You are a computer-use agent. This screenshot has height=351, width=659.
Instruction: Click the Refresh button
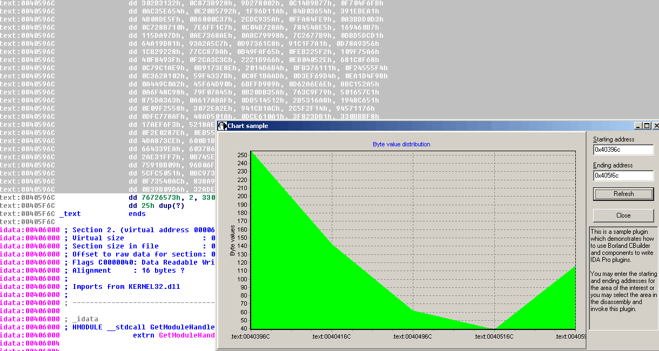pos(623,194)
